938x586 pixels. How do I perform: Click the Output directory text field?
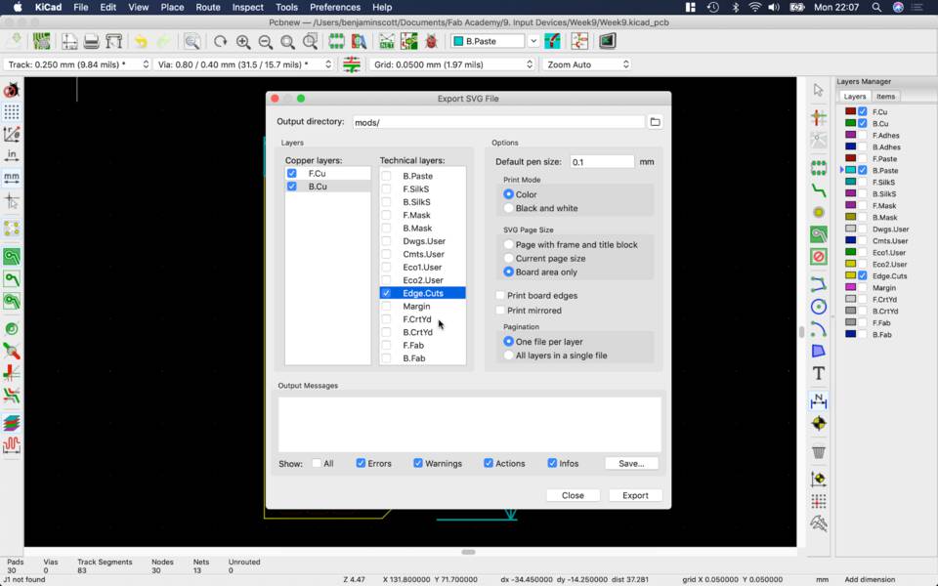(x=498, y=122)
